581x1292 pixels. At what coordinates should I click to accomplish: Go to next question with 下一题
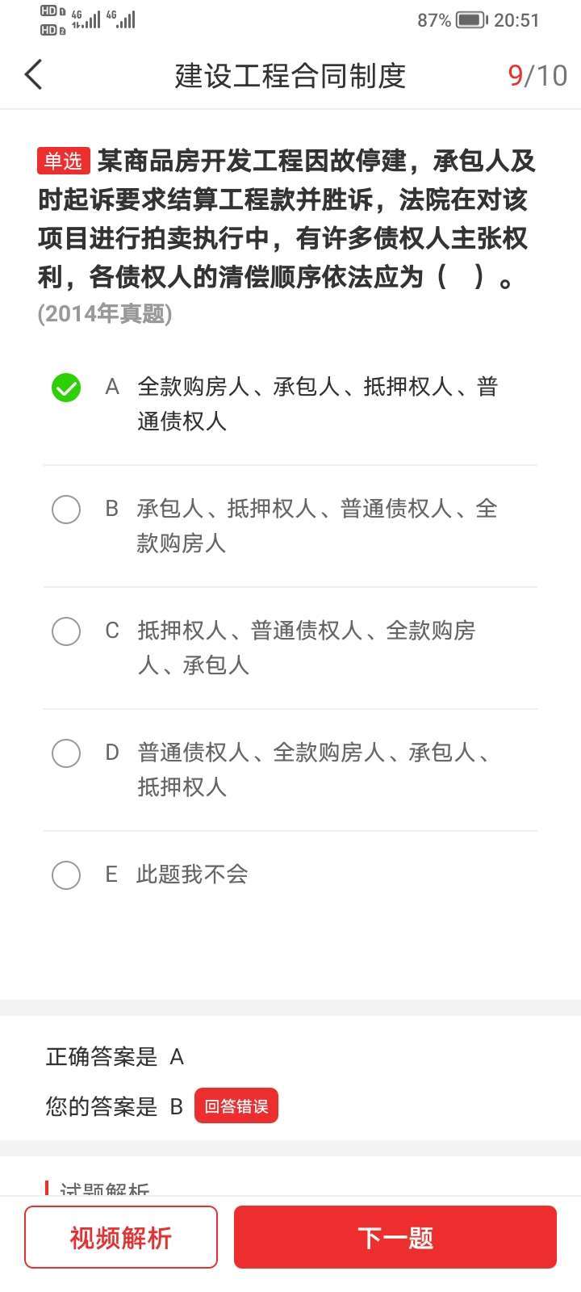[x=395, y=1237]
